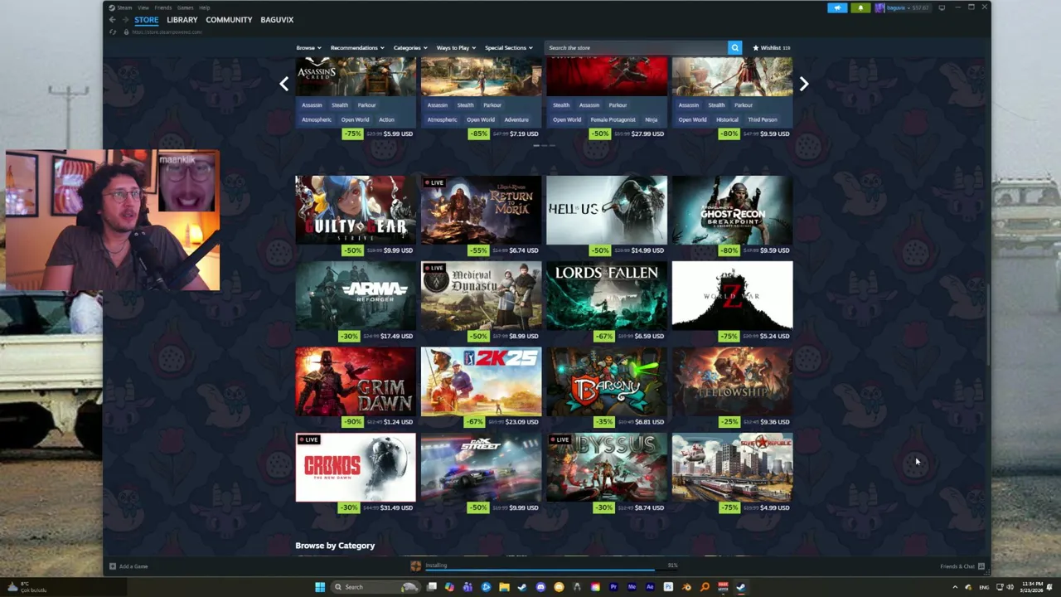The width and height of the screenshot is (1061, 597).
Task: Open the Ways to Play dropdown
Action: tap(455, 47)
